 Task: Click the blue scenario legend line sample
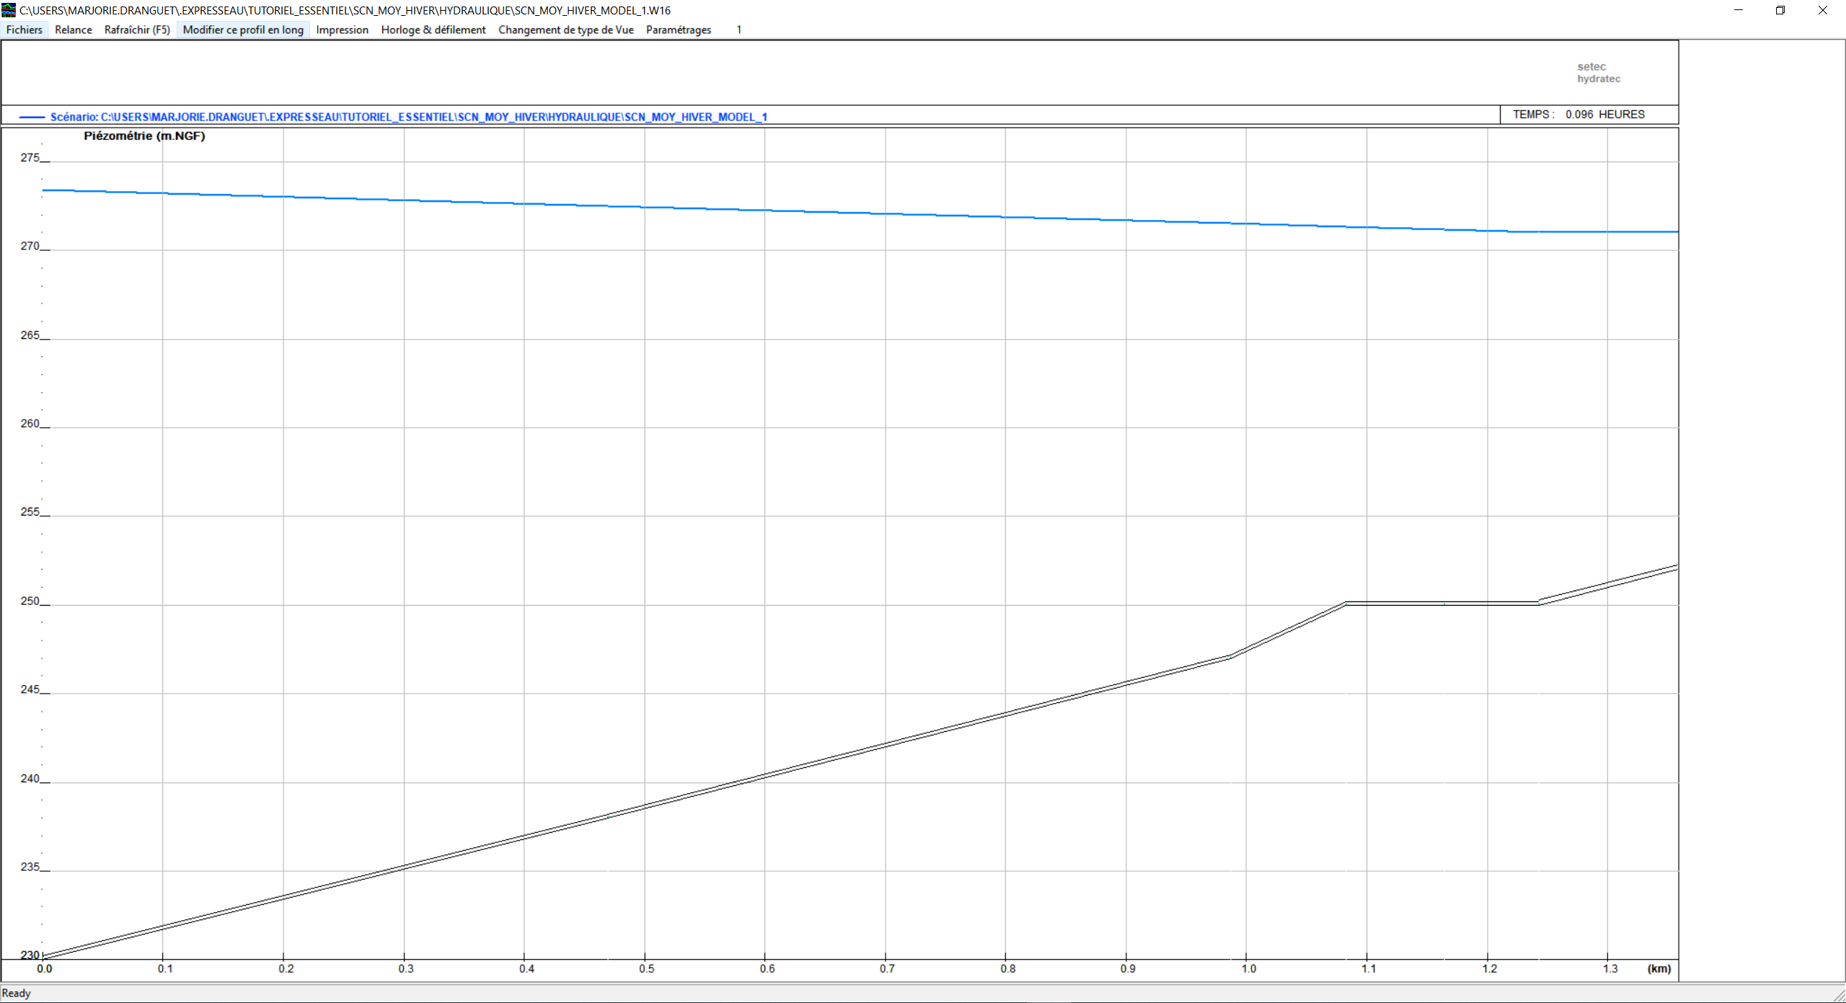click(x=32, y=117)
